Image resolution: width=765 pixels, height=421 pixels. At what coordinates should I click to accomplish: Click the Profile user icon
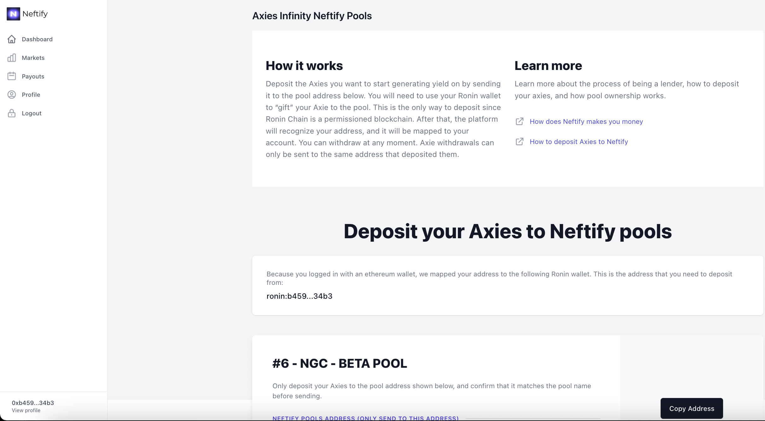[12, 95]
